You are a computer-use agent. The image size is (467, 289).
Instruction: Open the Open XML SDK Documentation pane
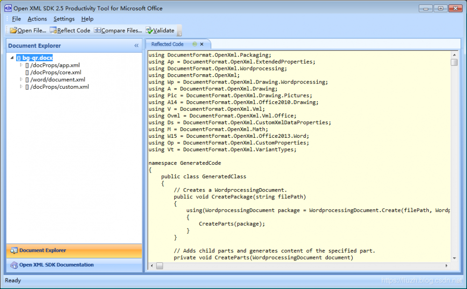click(x=74, y=265)
